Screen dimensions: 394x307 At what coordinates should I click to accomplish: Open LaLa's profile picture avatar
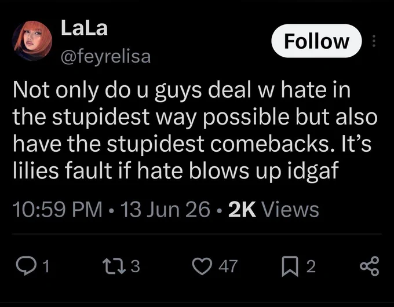[x=32, y=41]
